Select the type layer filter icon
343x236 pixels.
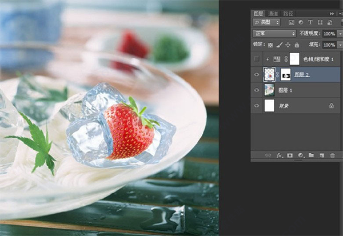pyautogui.click(x=310, y=22)
